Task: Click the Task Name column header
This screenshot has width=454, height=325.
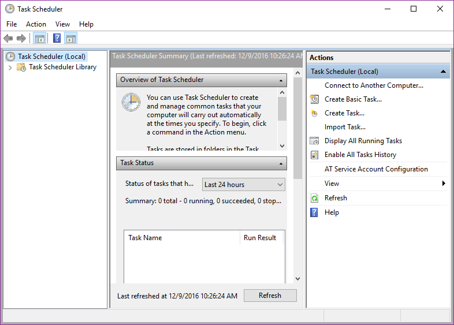Action: pos(182,238)
